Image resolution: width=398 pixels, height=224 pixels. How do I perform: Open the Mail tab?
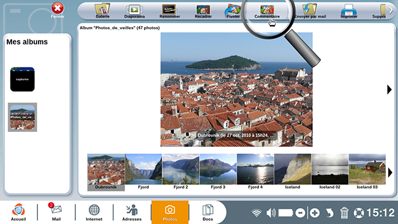56,212
